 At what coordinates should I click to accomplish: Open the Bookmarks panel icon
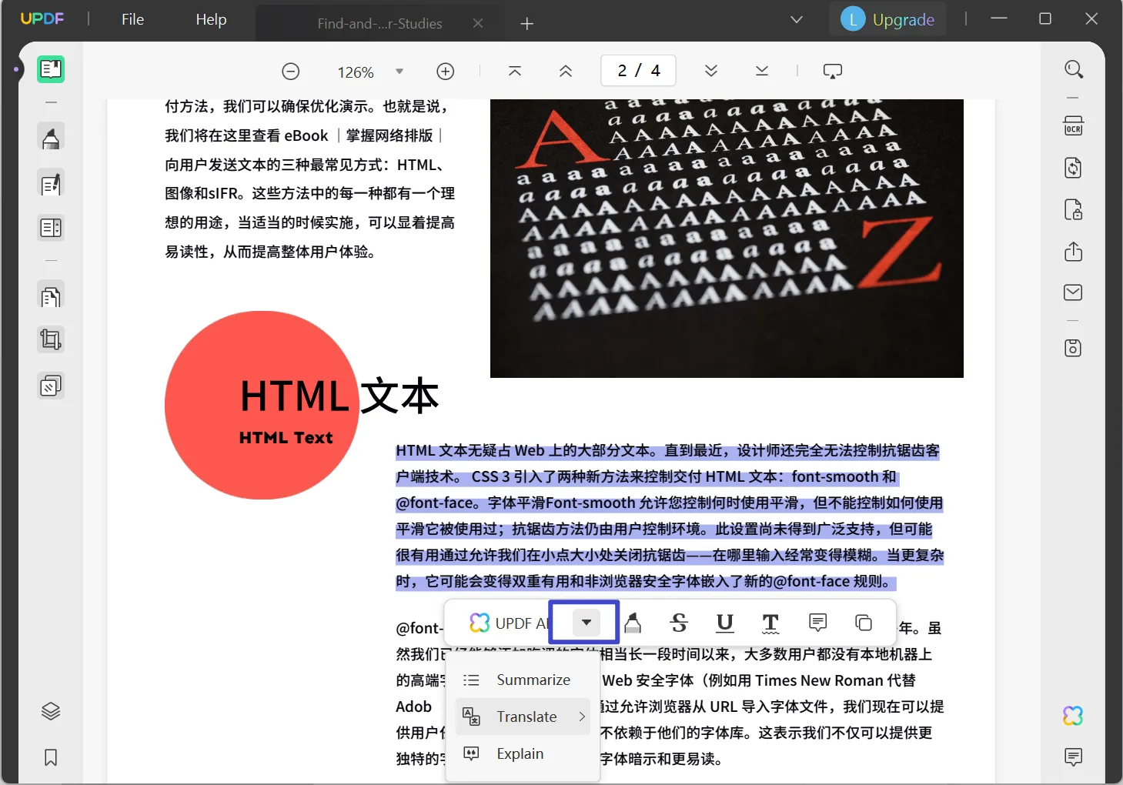coord(51,758)
